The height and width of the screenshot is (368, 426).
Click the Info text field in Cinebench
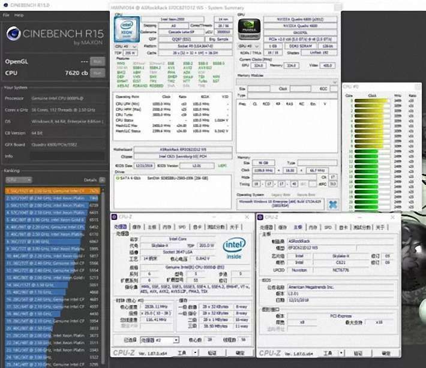click(x=67, y=156)
